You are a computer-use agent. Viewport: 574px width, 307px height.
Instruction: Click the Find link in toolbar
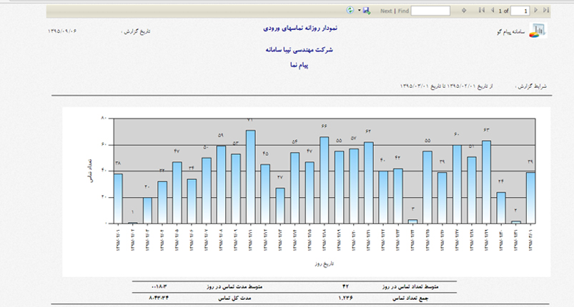coord(403,11)
